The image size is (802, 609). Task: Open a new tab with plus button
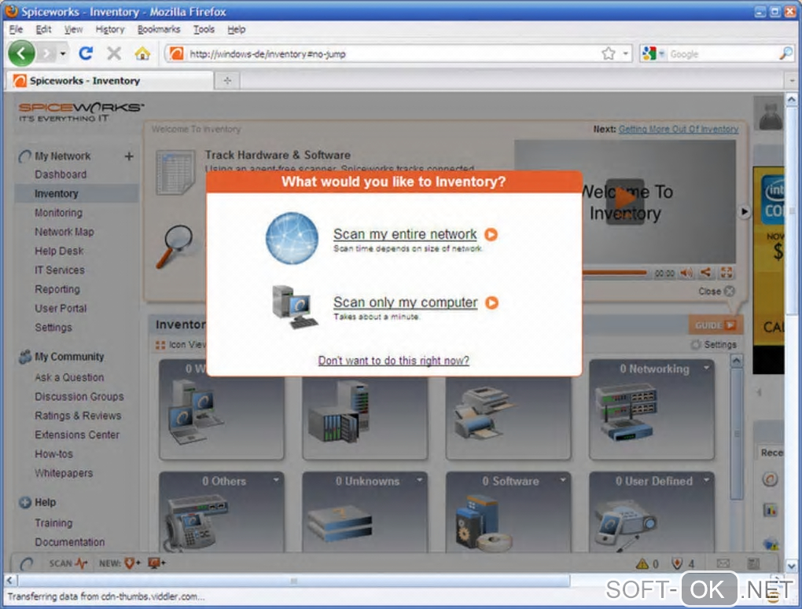point(227,80)
